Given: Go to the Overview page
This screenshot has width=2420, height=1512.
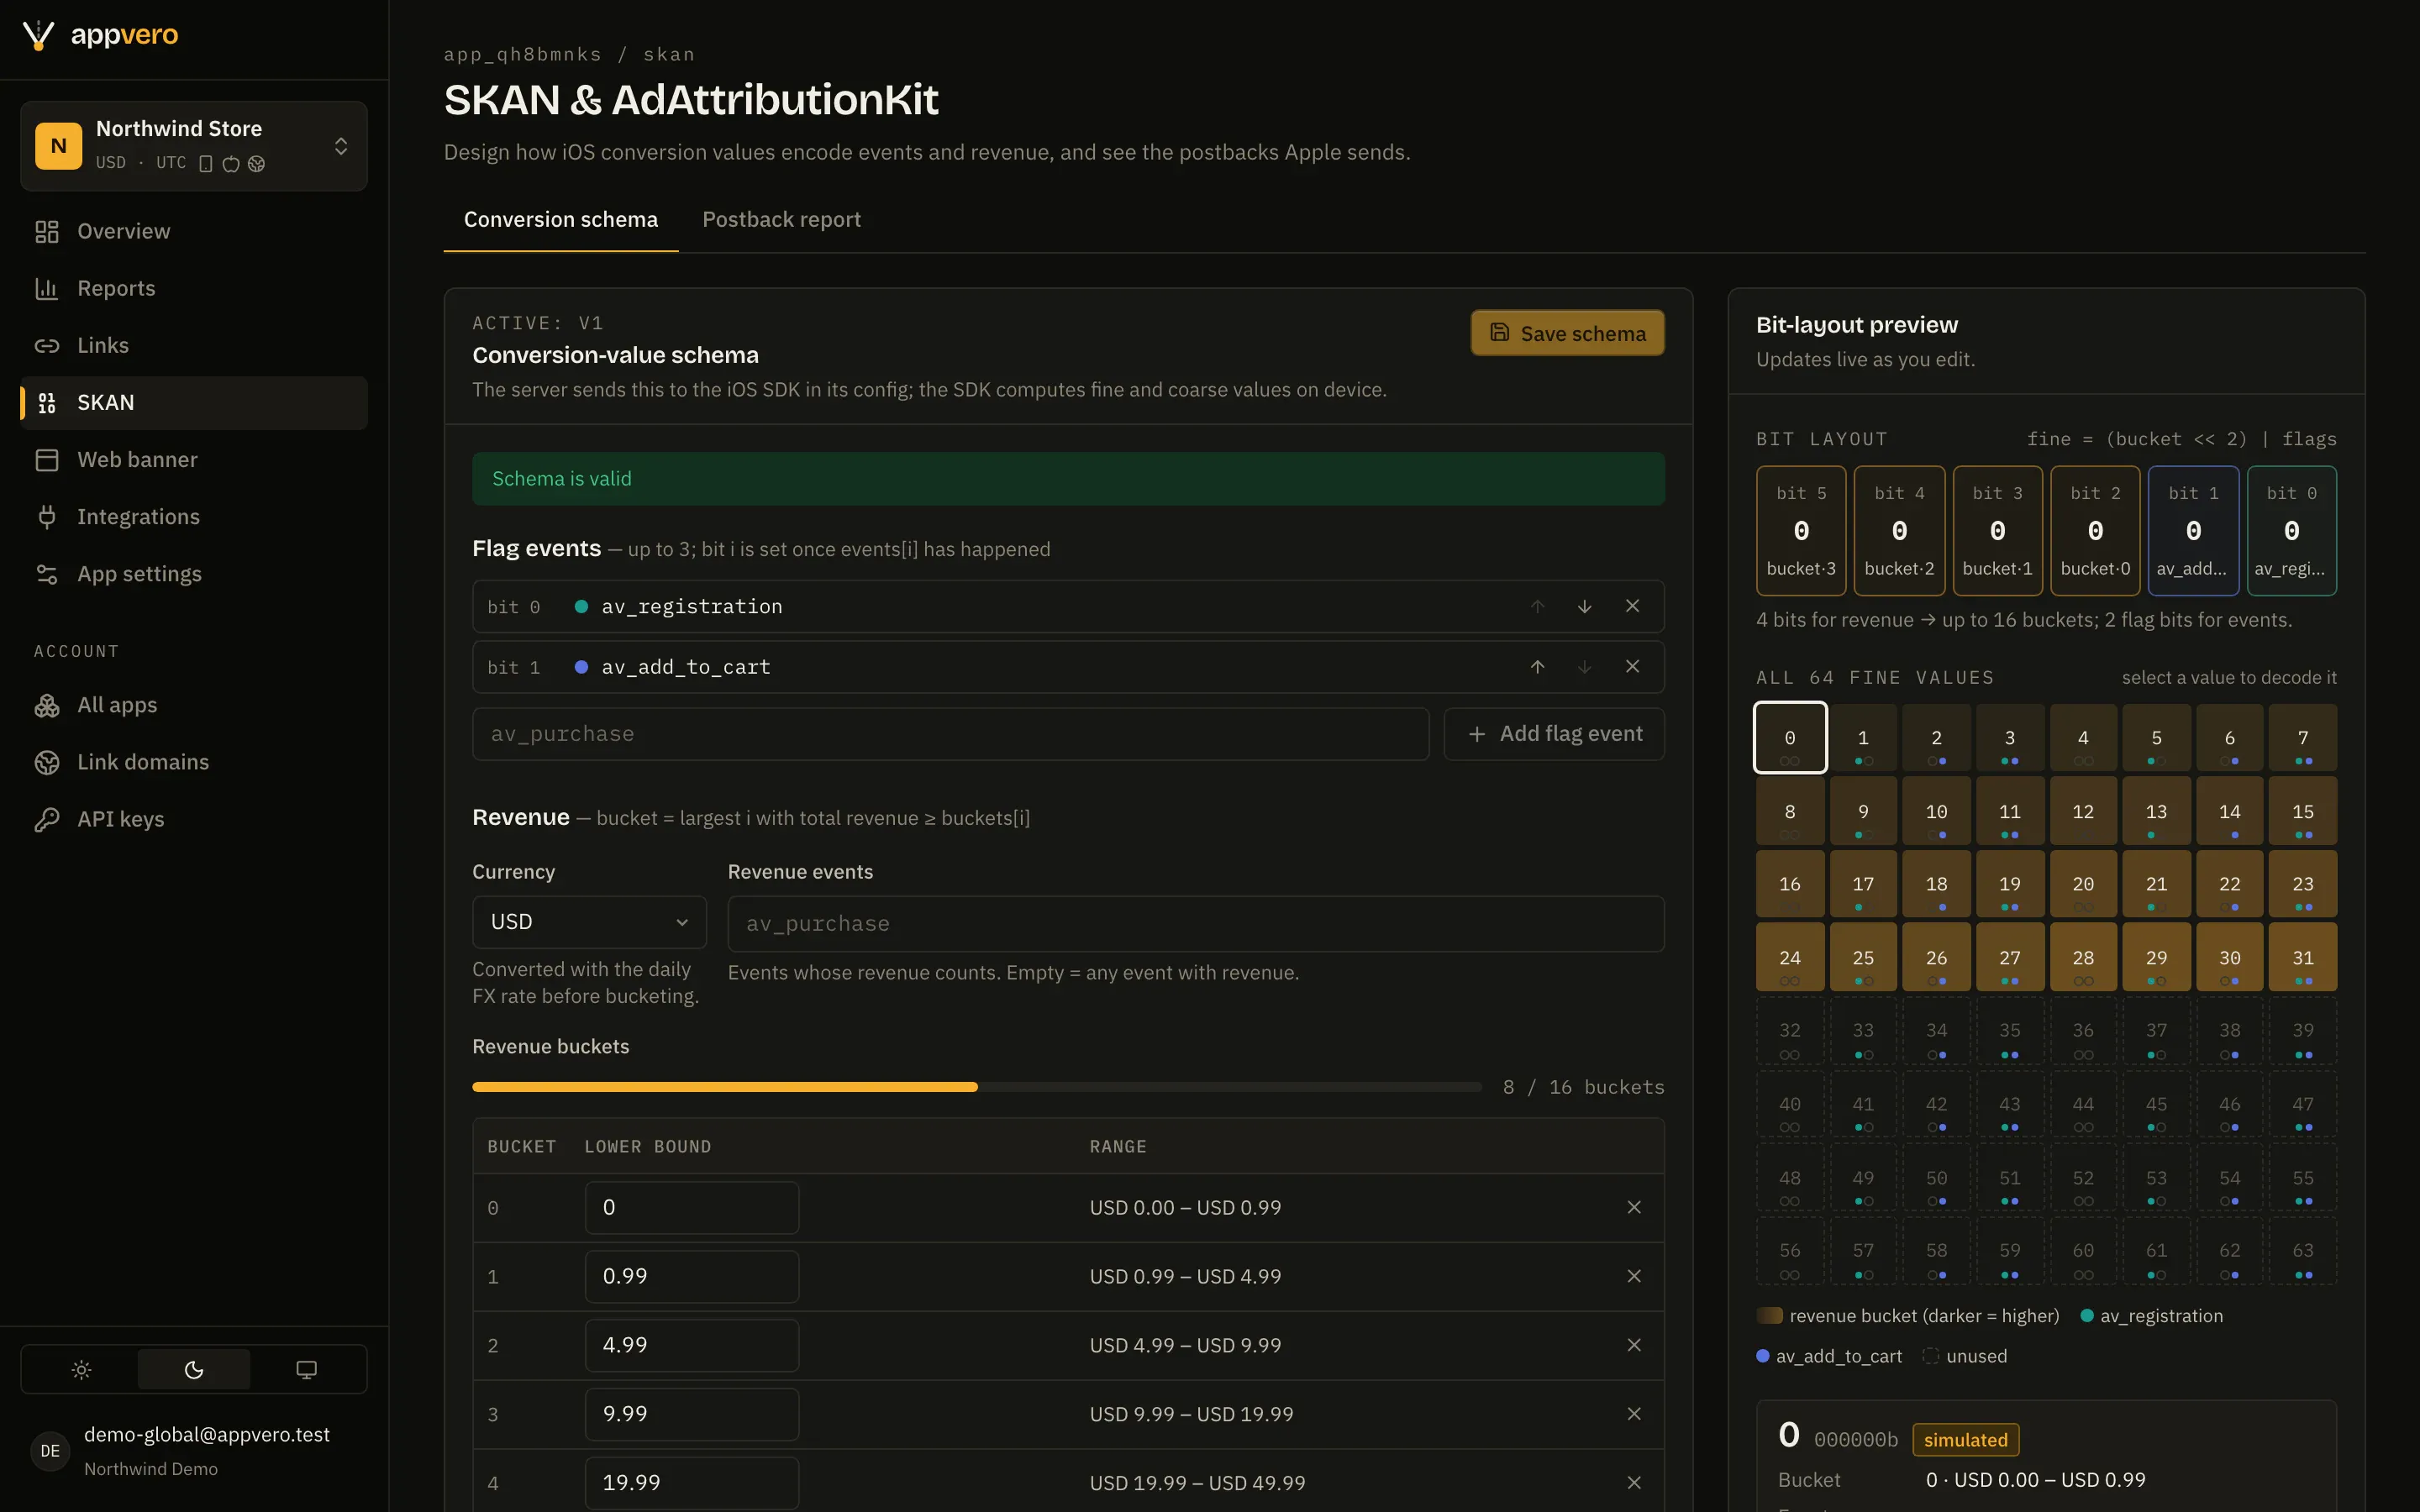Looking at the screenshot, I should tap(194, 232).
